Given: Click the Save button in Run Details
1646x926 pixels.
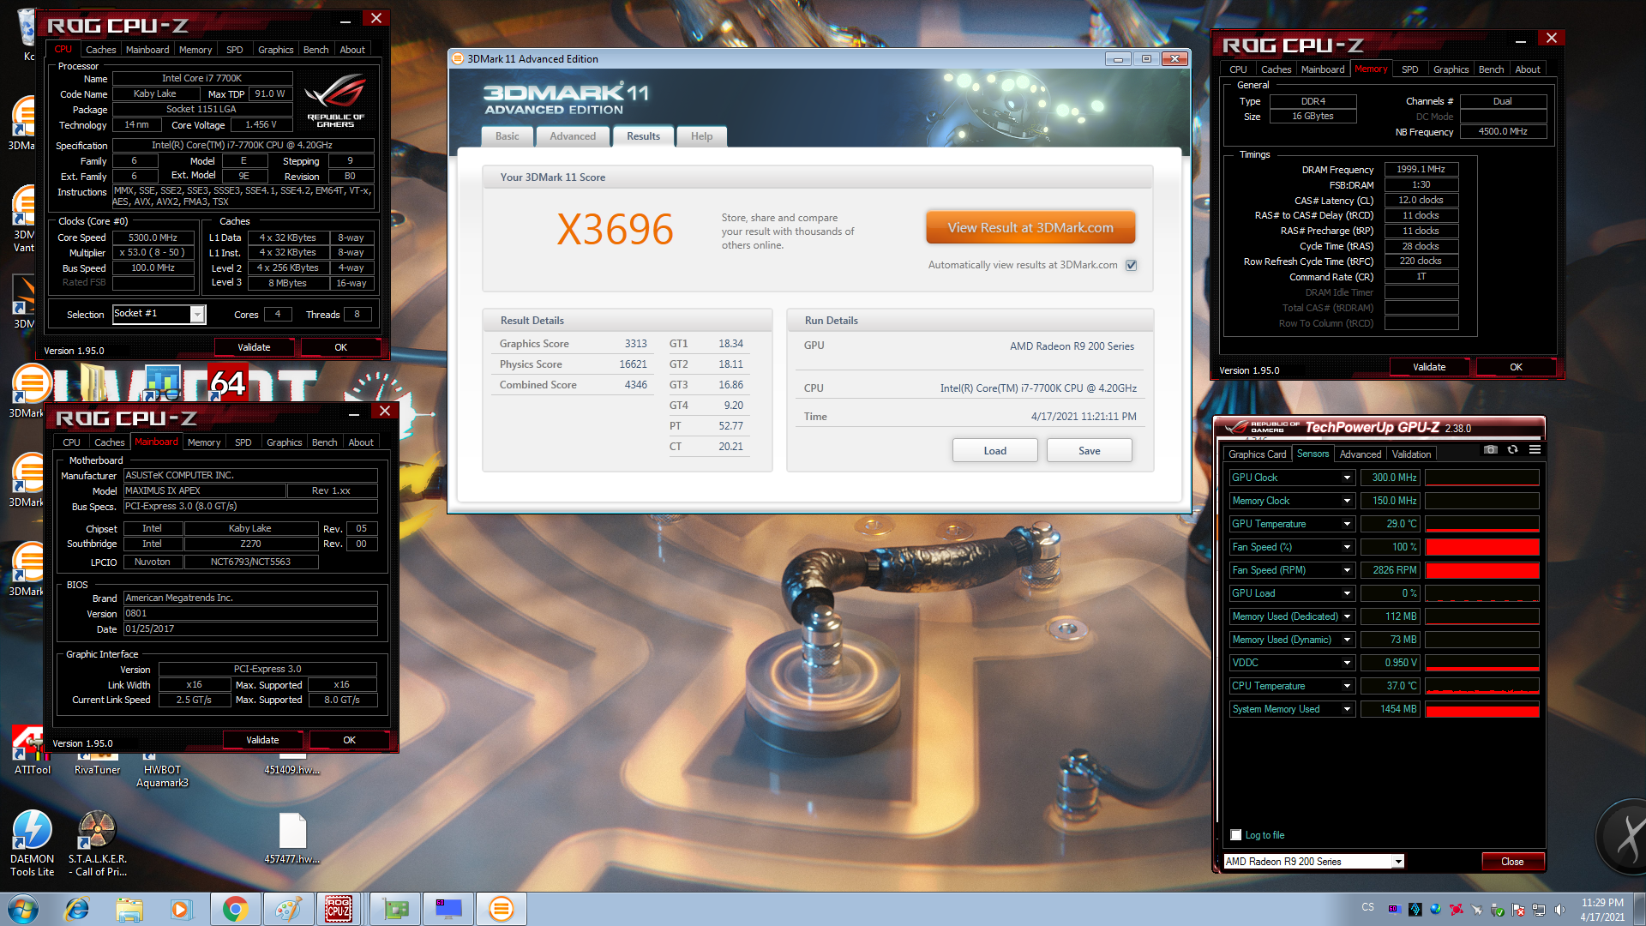Looking at the screenshot, I should point(1089,451).
